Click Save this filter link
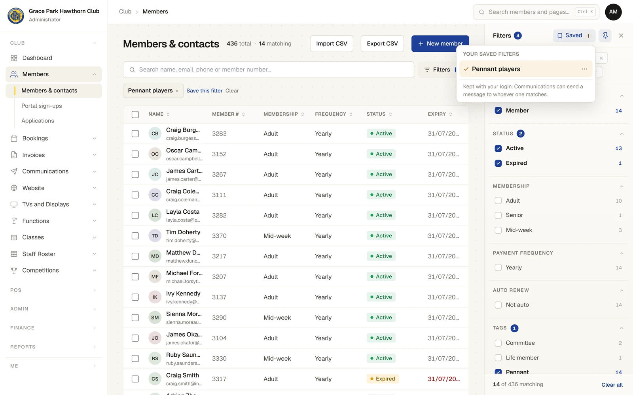 [205, 91]
